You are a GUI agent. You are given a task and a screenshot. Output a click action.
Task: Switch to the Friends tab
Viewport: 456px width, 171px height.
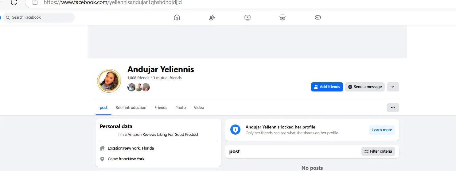(161, 108)
